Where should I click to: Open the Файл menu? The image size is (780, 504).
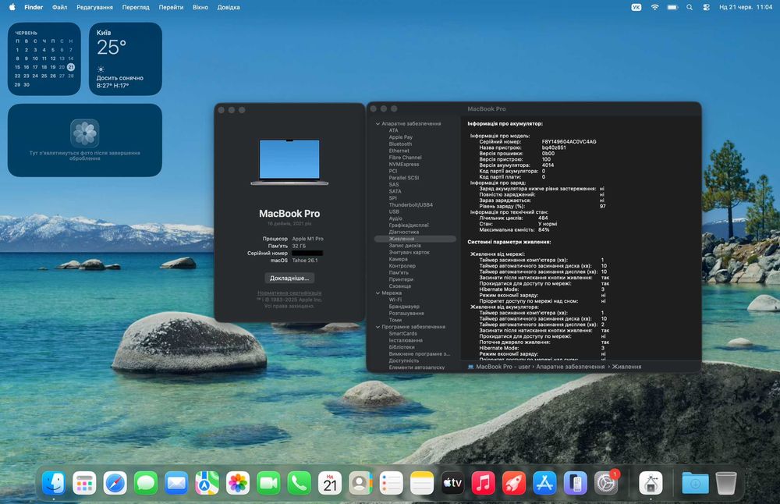click(60, 8)
